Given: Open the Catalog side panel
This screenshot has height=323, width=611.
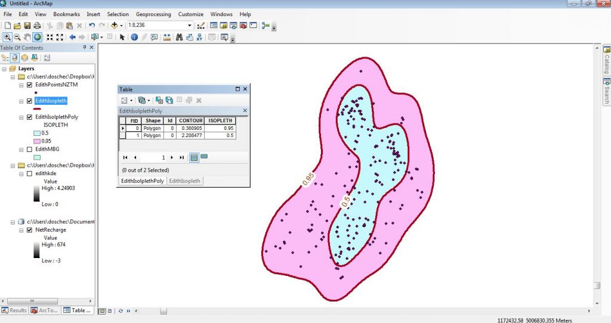Looking at the screenshot, I should [607, 60].
